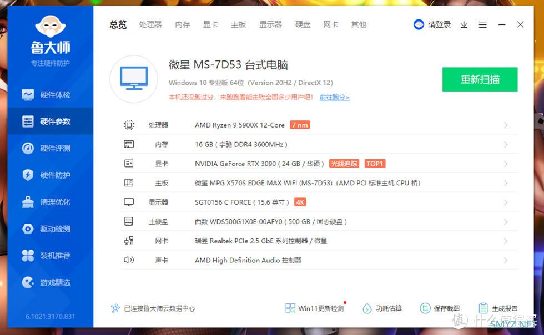Click the Win11更新检测 windows icon

pos(290,308)
